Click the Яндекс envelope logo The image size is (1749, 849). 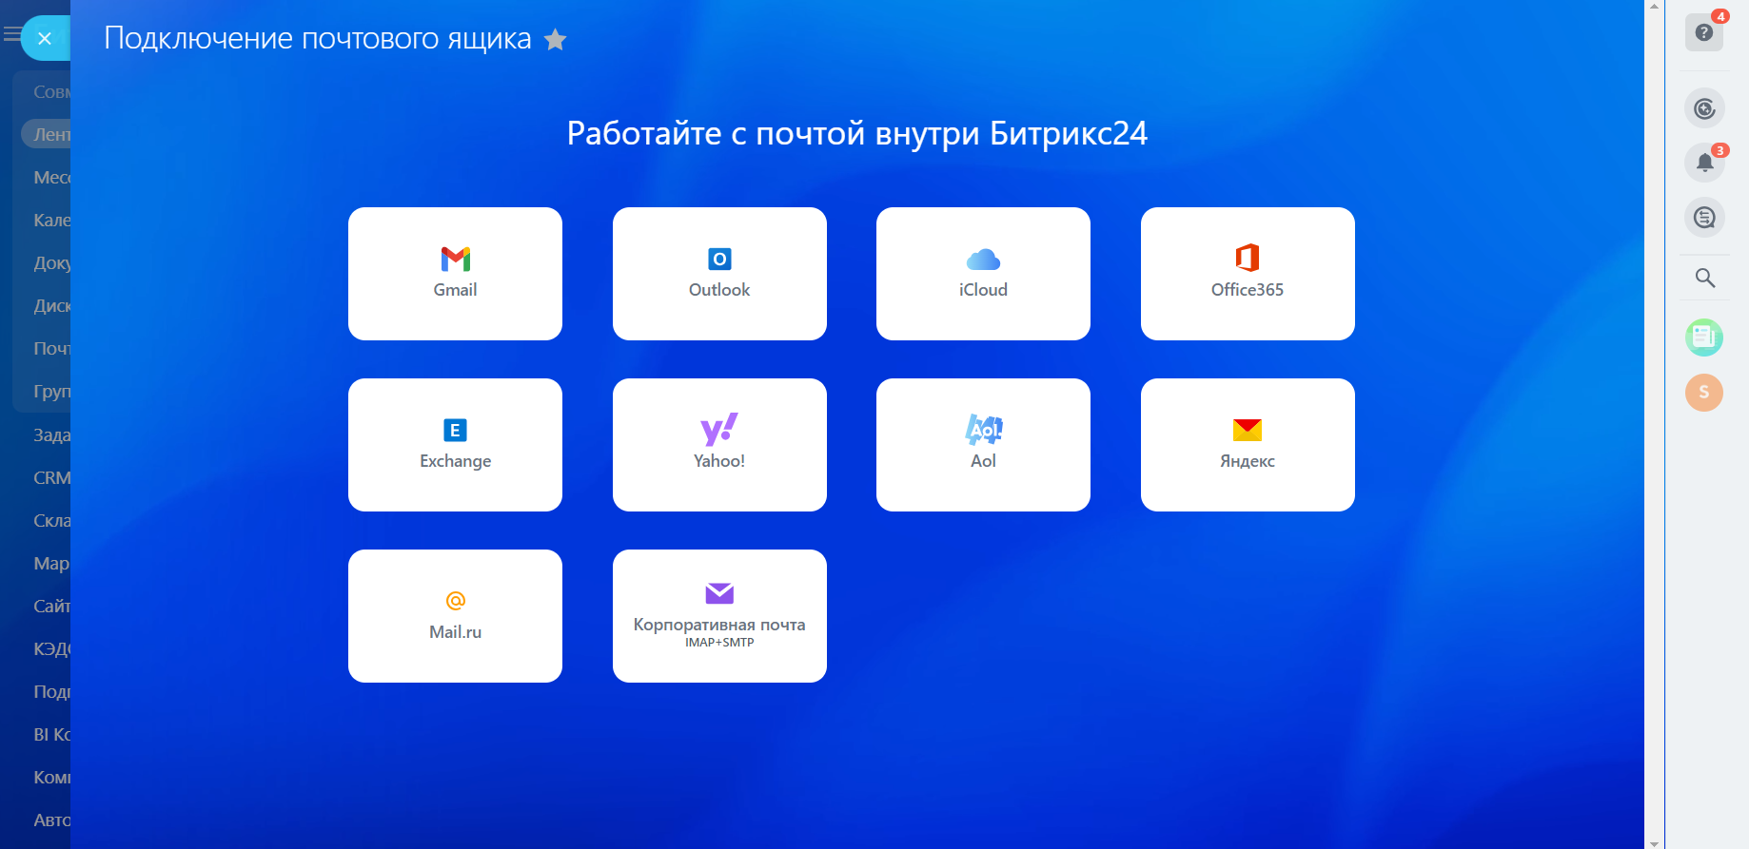pyautogui.click(x=1248, y=430)
